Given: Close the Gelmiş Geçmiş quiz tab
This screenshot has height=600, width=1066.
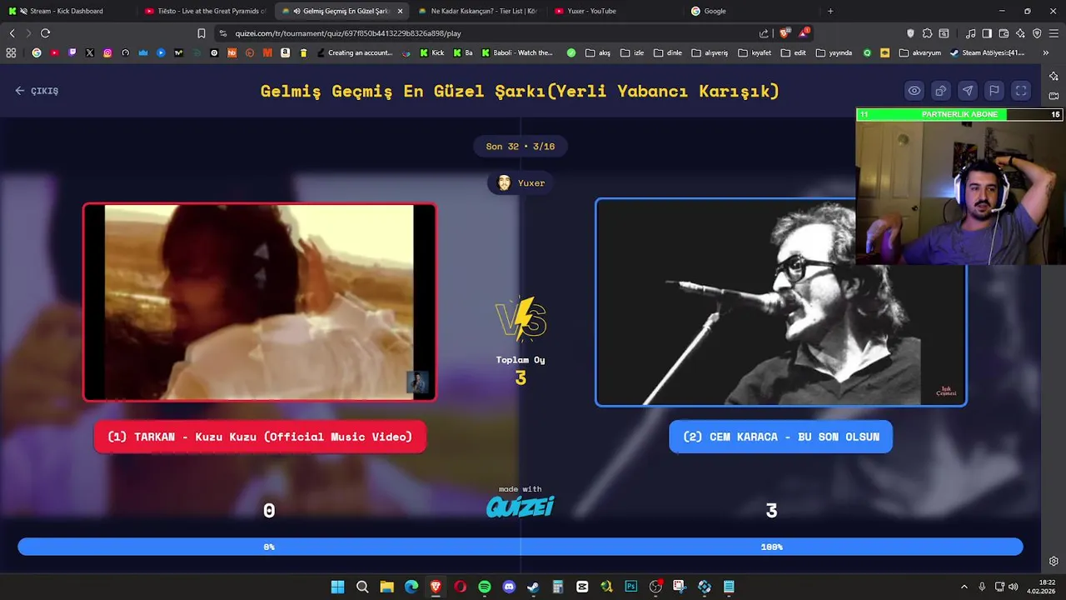Looking at the screenshot, I should point(400,11).
